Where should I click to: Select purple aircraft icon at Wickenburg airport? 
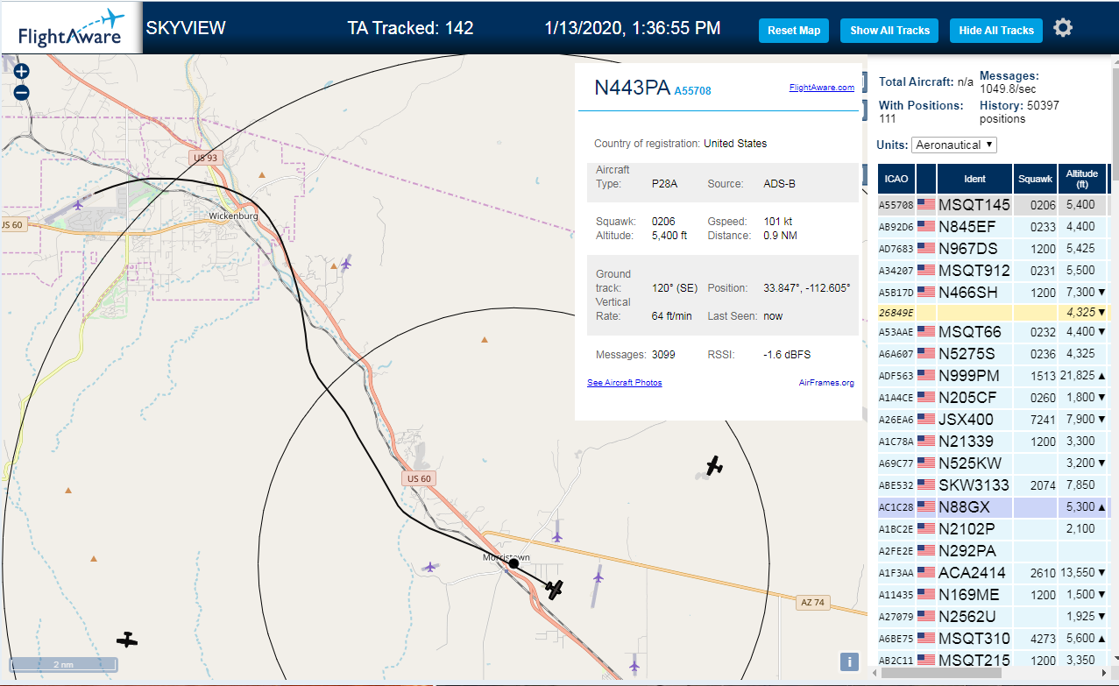coord(79,205)
